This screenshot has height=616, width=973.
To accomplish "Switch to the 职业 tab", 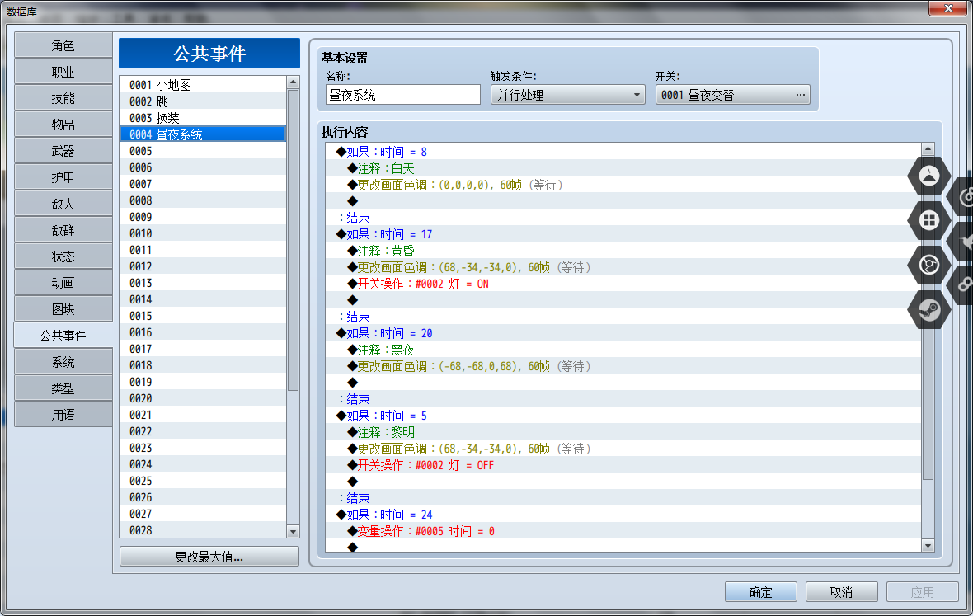I will click(x=63, y=72).
